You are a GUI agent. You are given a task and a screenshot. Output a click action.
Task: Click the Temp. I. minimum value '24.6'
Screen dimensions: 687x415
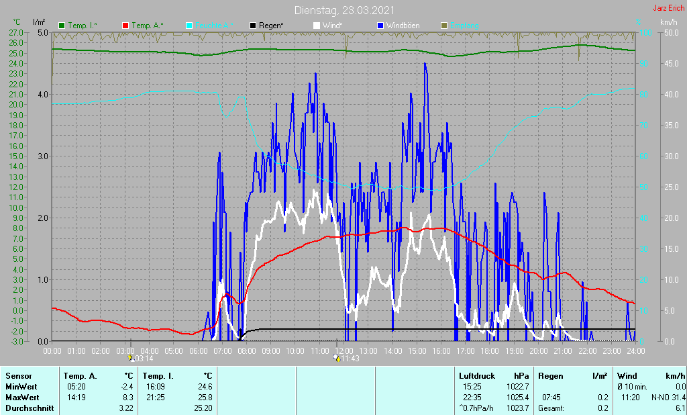(205, 387)
